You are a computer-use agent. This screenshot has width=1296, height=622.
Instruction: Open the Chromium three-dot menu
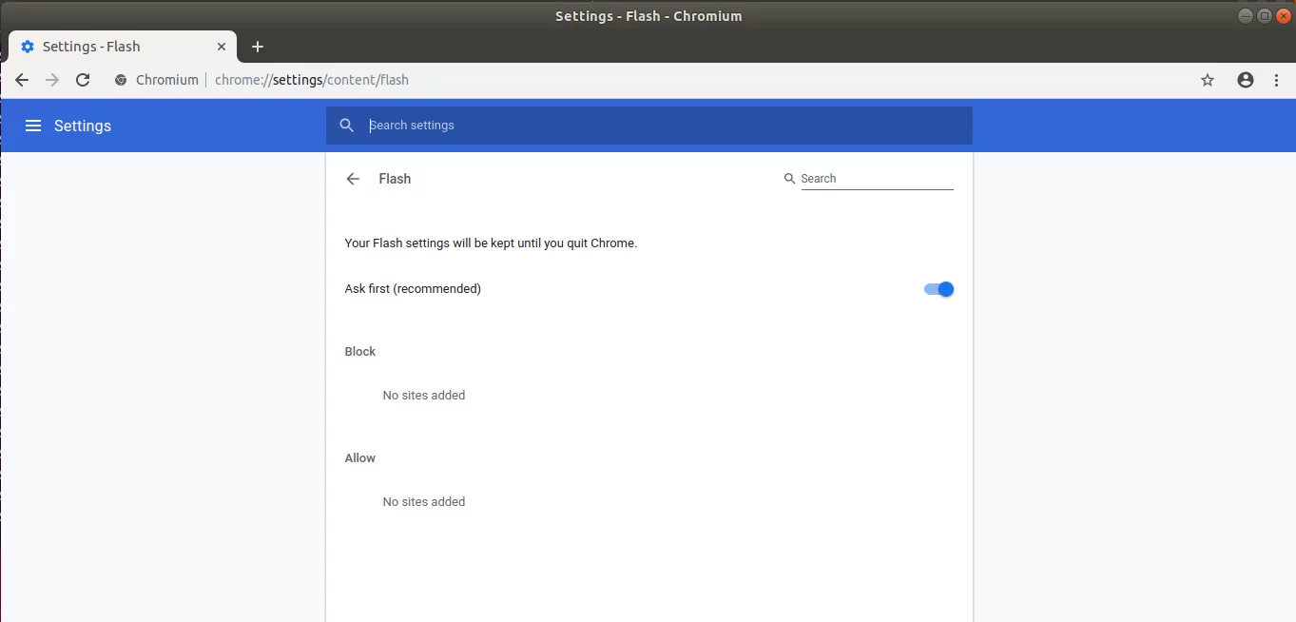(x=1277, y=80)
